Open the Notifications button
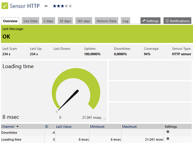This screenshot has height=144, width=193. tap(177, 21)
